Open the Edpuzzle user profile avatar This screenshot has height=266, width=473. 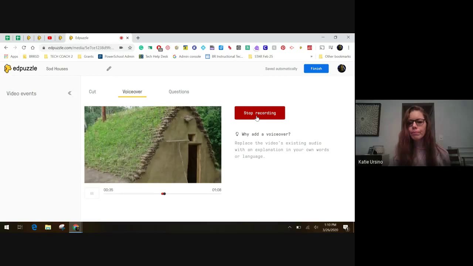[341, 68]
